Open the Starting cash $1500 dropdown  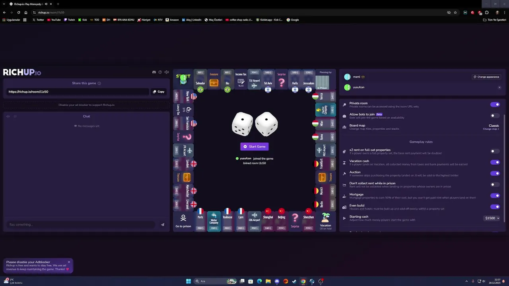coord(492,218)
